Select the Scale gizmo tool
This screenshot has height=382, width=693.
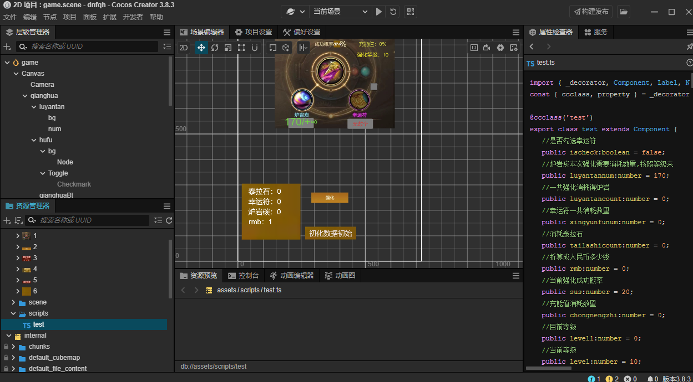(228, 48)
